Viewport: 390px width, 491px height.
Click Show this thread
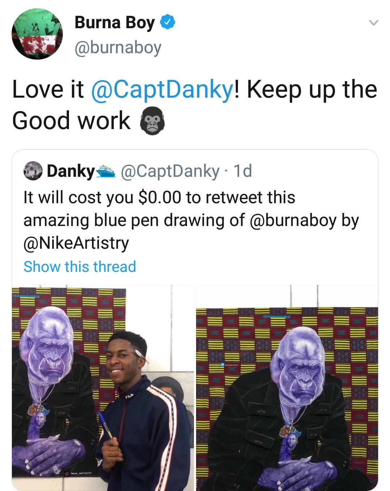[80, 266]
